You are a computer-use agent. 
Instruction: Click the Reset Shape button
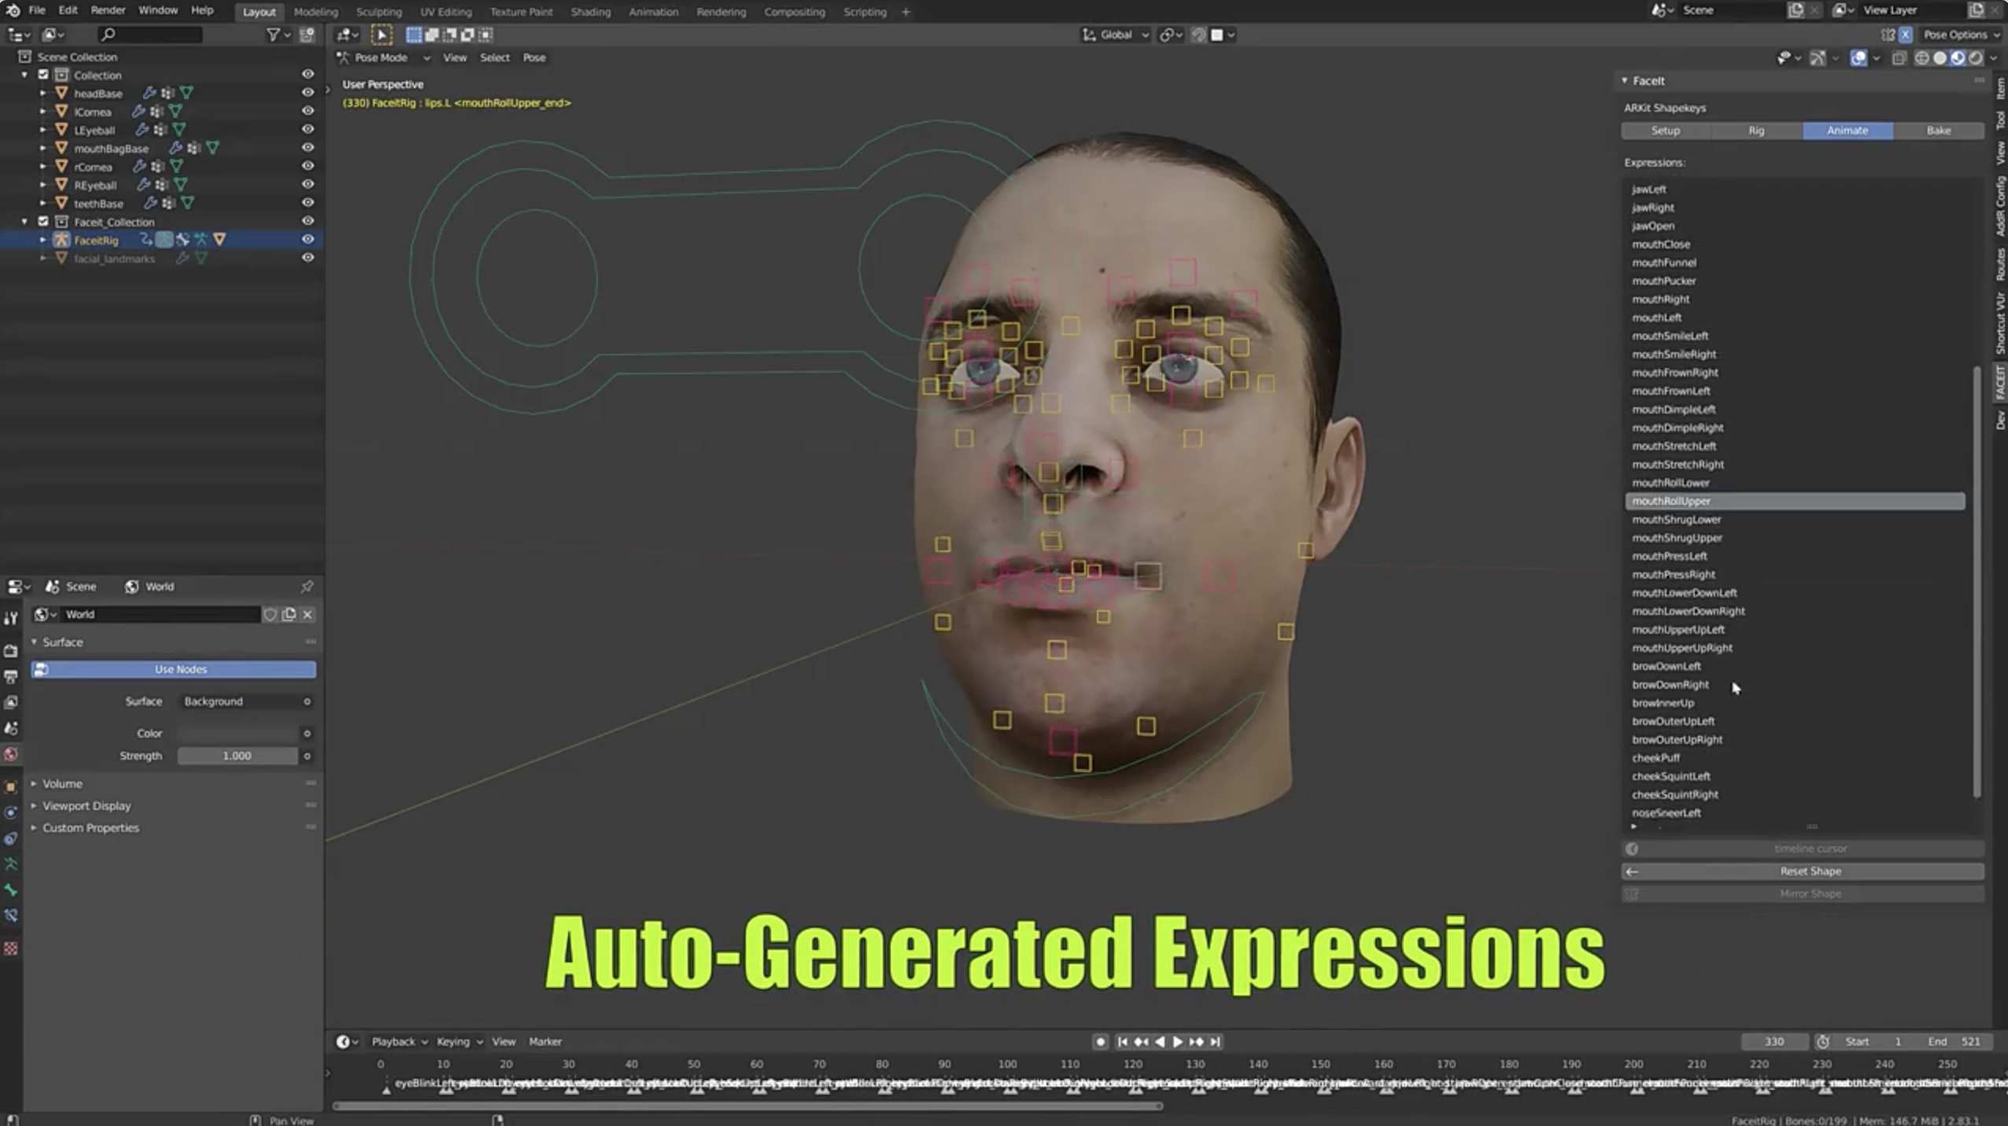click(1809, 871)
